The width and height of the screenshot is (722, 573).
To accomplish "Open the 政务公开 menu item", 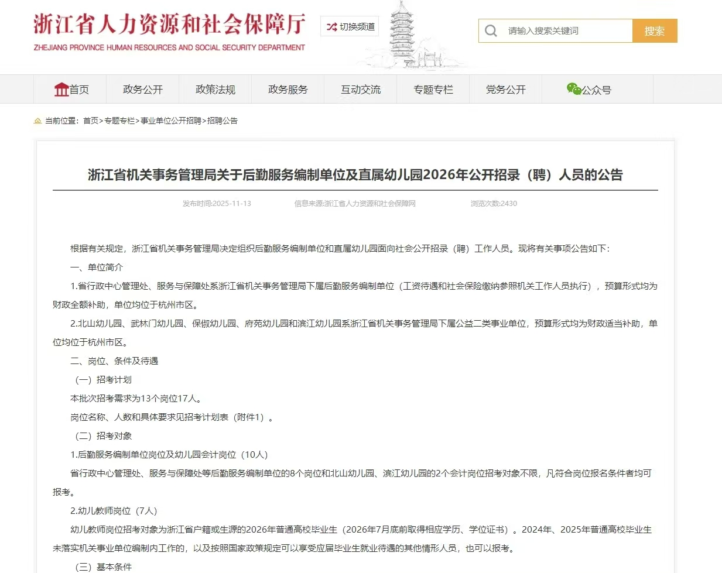I will (x=142, y=89).
